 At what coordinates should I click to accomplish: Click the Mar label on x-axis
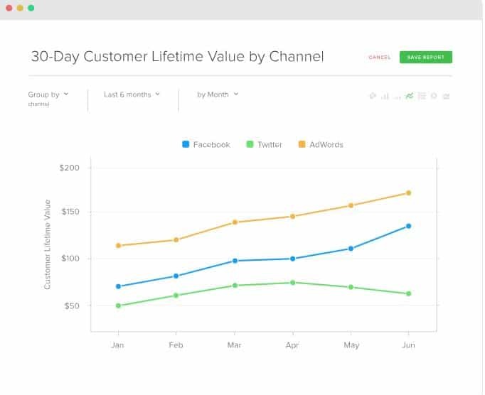pos(234,345)
